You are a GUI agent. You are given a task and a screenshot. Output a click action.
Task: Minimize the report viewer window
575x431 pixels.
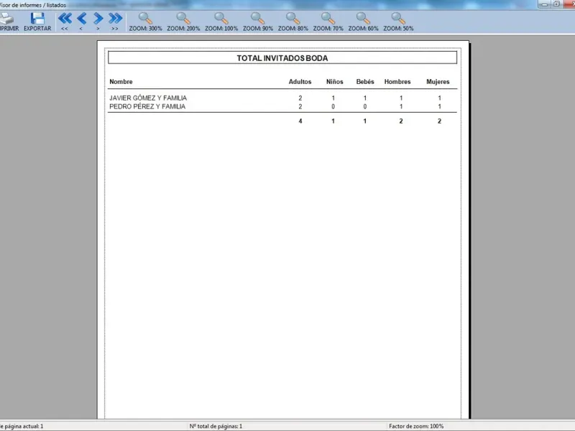[x=544, y=4]
